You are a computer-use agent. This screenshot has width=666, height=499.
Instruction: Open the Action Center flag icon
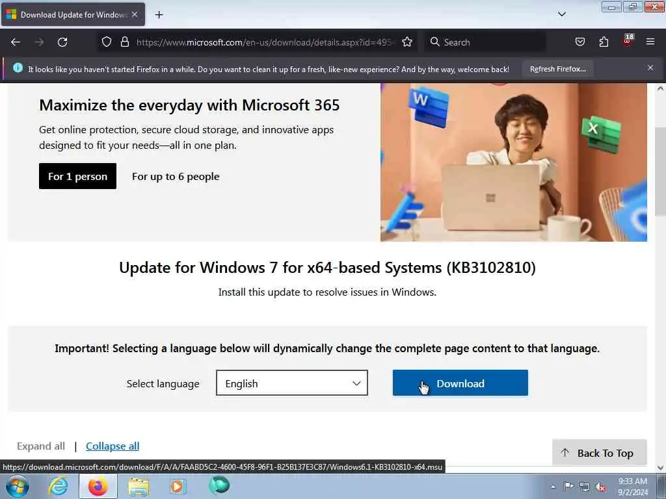coord(568,487)
